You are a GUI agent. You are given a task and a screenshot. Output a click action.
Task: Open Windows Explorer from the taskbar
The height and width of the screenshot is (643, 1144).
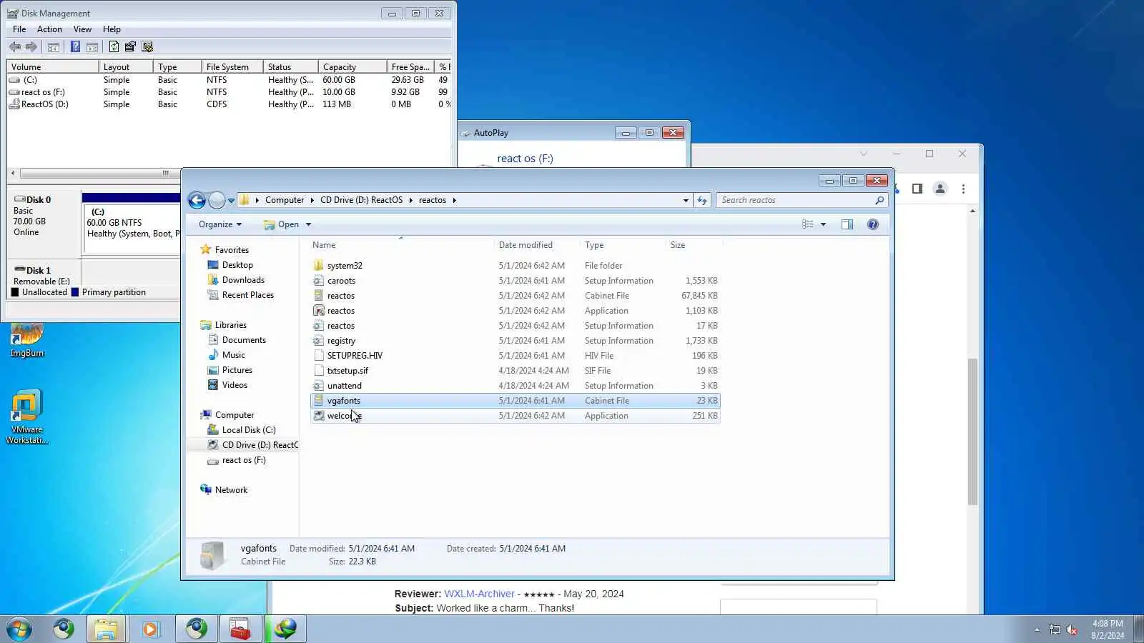point(106,629)
